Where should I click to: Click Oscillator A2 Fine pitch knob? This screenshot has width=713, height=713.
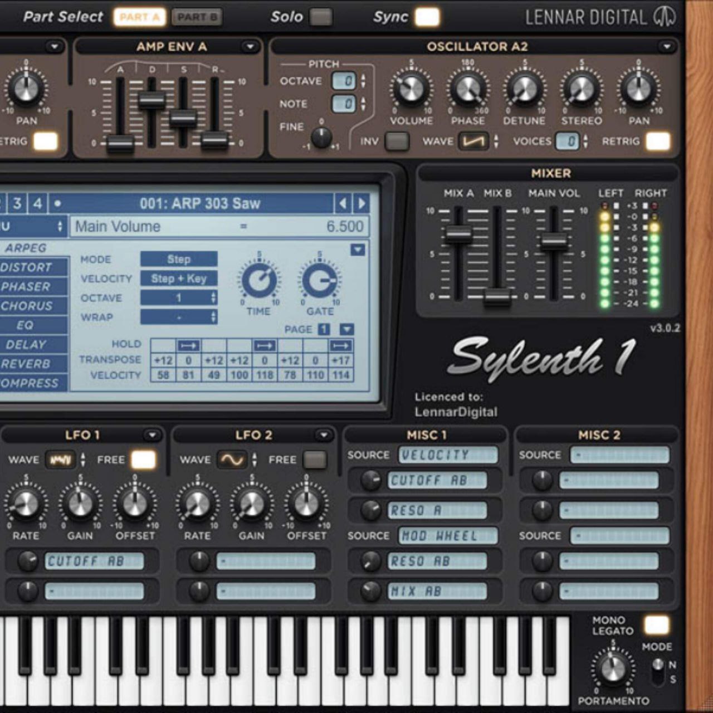click(x=321, y=137)
